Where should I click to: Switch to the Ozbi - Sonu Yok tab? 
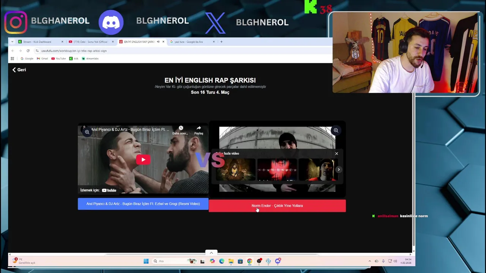point(90,42)
